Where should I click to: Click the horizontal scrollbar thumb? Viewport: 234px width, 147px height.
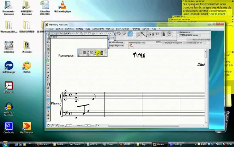pos(144,125)
